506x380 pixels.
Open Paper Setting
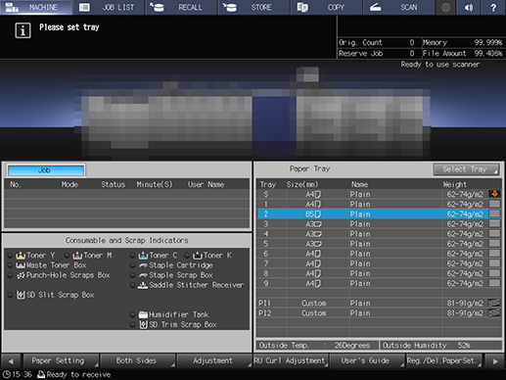(61, 360)
